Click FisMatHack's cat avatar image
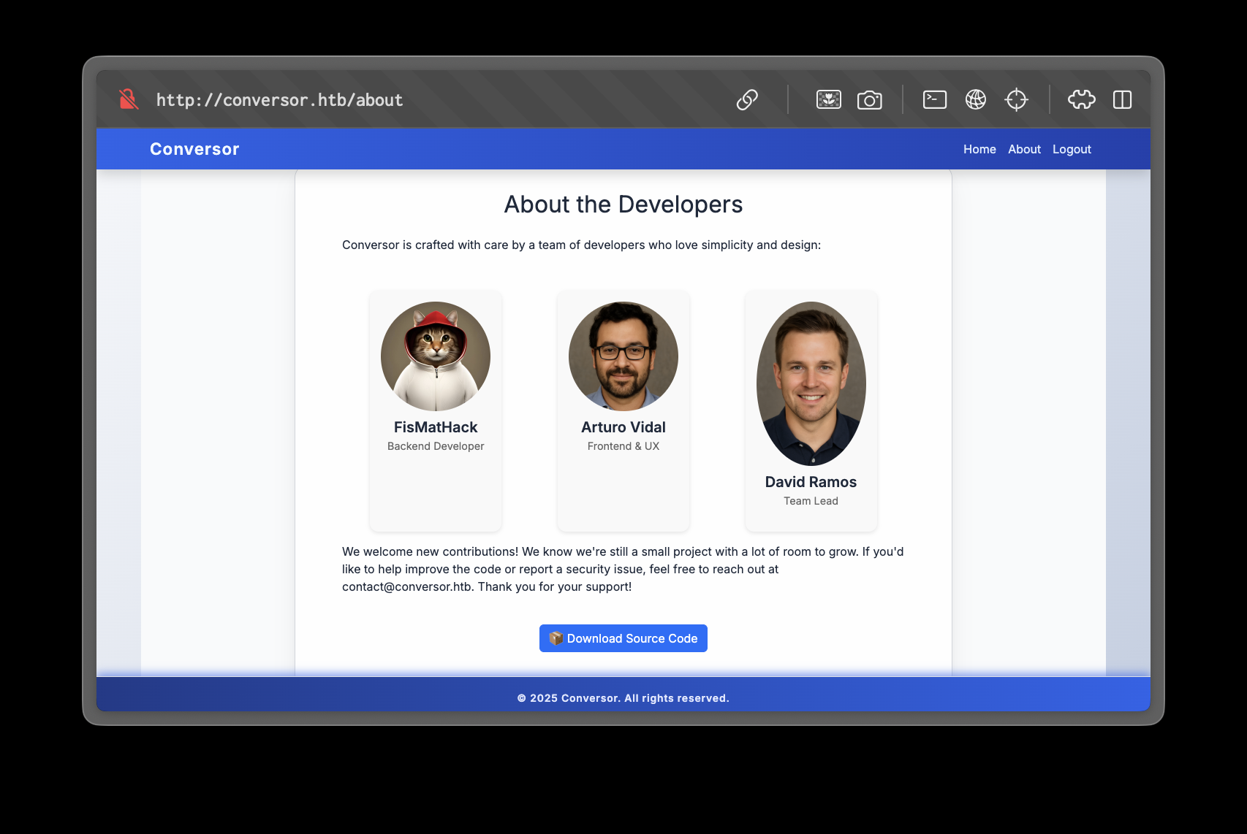 point(436,356)
